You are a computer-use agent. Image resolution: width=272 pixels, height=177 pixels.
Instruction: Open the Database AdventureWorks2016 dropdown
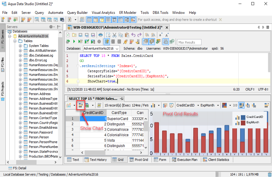click(x=101, y=49)
